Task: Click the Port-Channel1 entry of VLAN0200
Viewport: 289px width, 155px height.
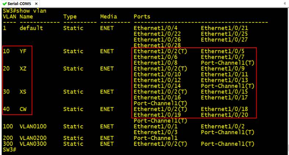Action: click(x=156, y=138)
